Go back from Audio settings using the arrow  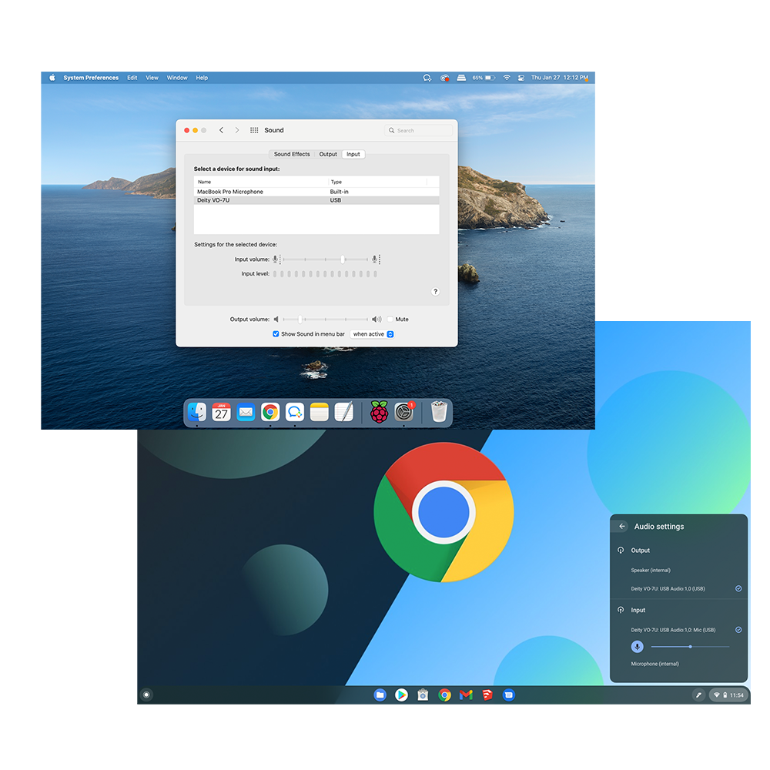(x=622, y=527)
